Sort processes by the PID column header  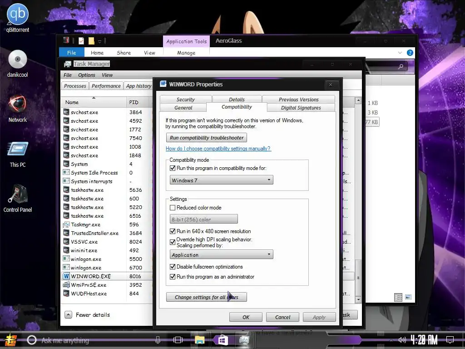(139, 102)
